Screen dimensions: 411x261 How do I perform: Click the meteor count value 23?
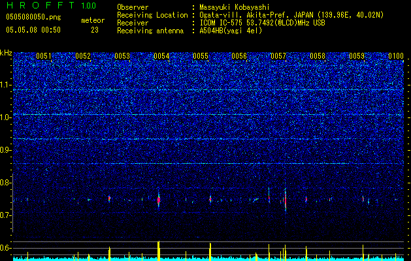pyautogui.click(x=95, y=30)
